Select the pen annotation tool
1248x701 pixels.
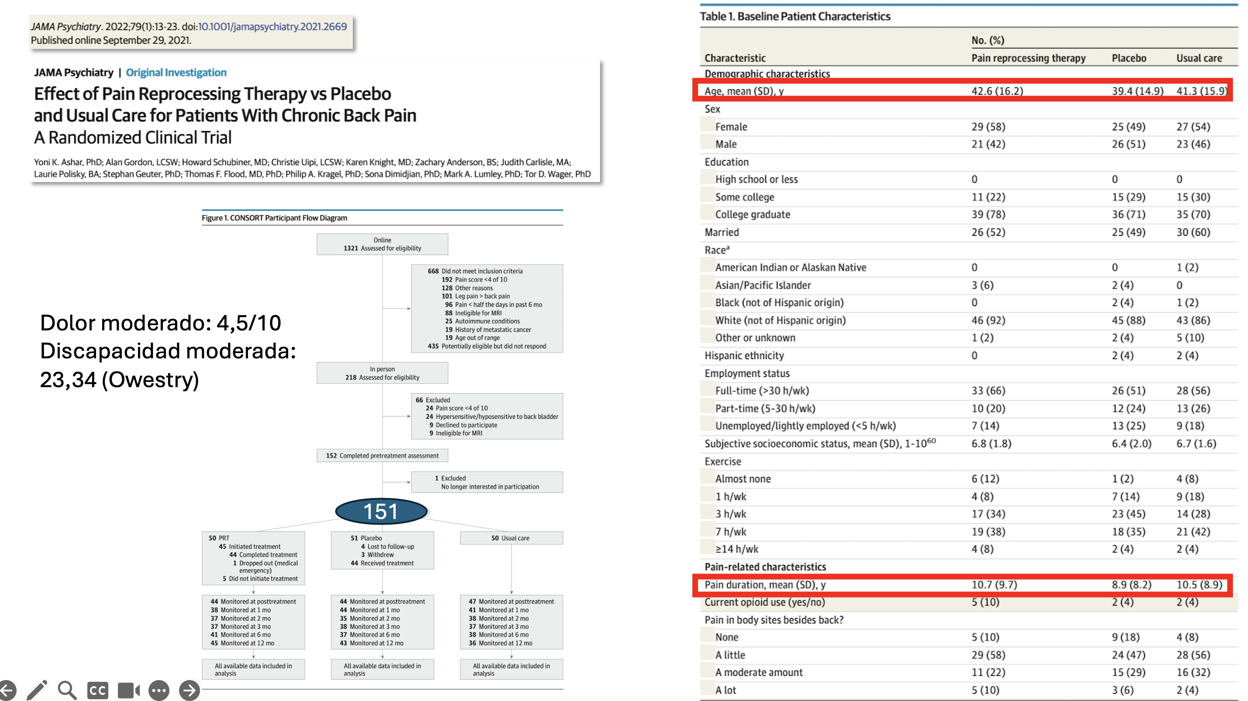click(x=37, y=690)
